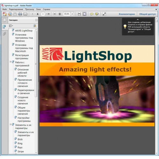Viewport: 159px width, 159px height.
Task: Click the Send by email envelope icon
Action: [25, 14]
